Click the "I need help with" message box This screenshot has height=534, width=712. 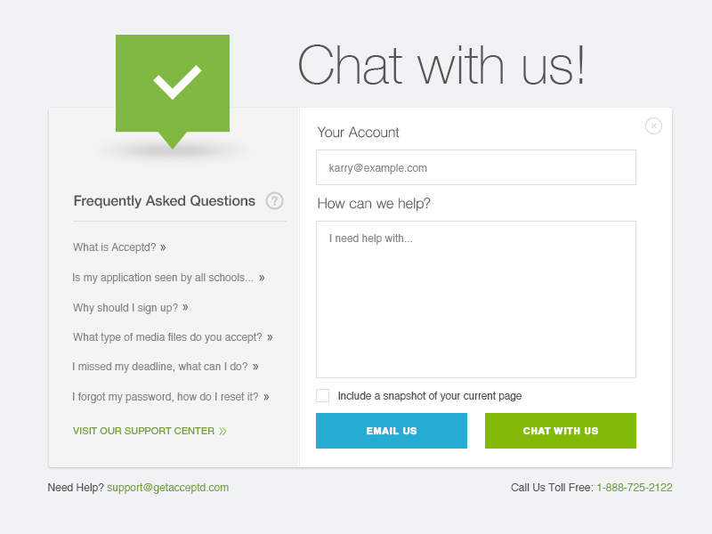476,299
